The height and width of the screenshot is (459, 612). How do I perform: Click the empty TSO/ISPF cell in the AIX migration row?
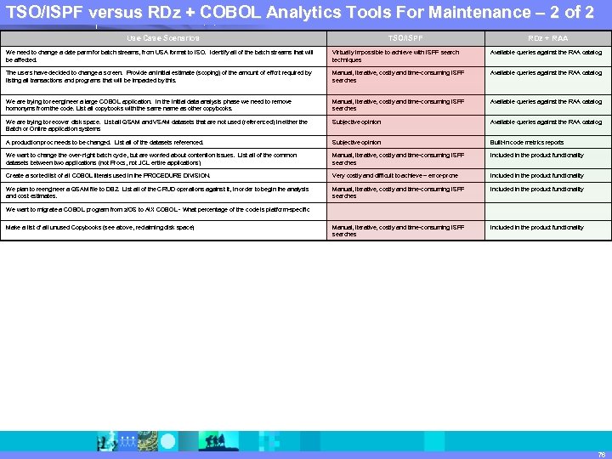pos(405,212)
